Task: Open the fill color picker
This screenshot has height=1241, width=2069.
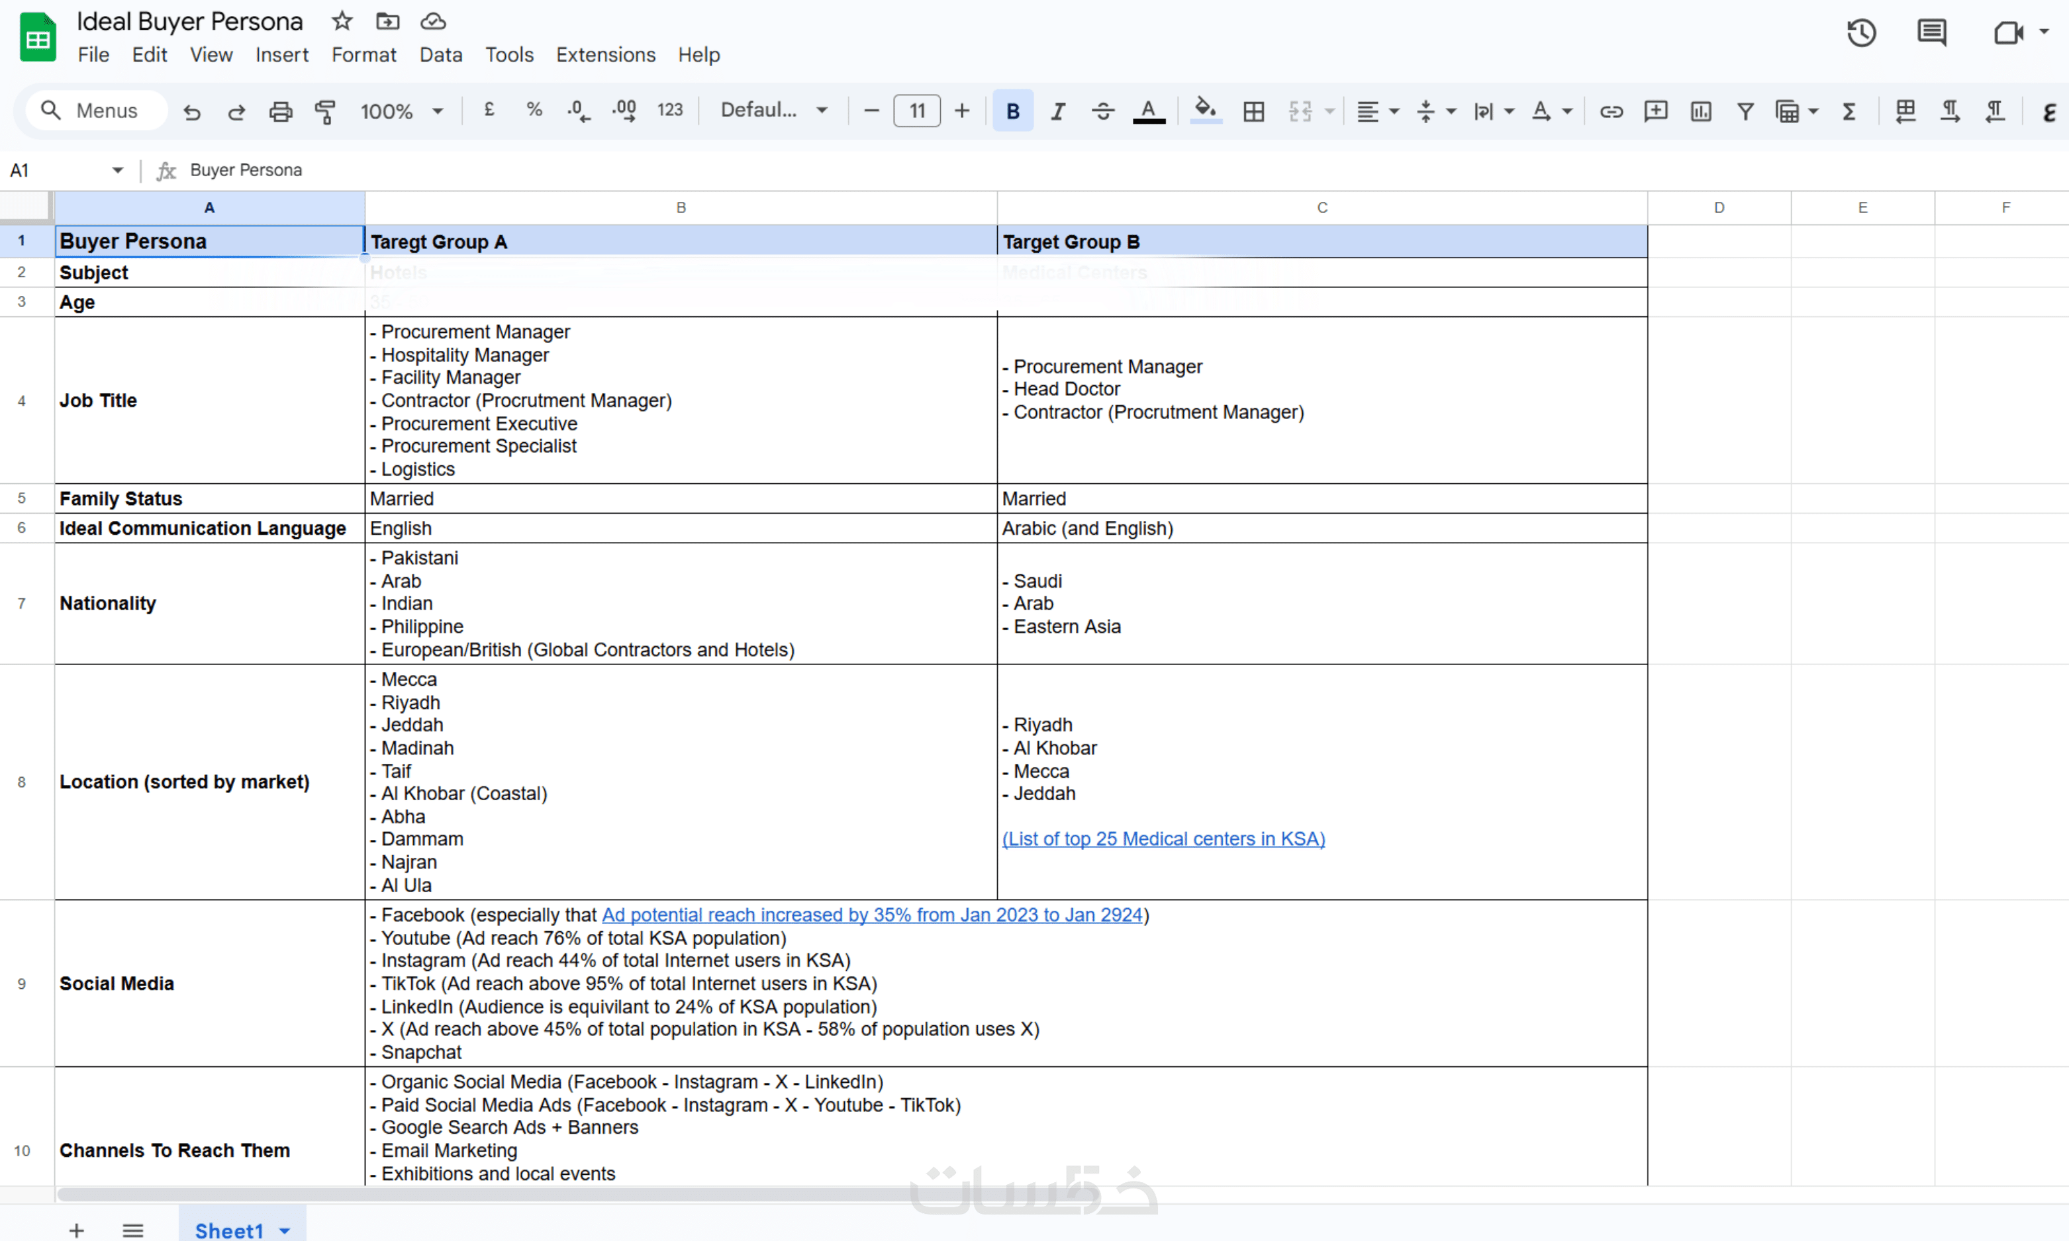Action: tap(1204, 111)
